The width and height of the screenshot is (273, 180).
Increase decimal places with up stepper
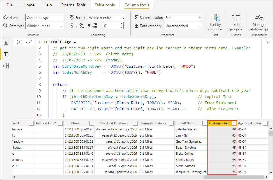point(122,24)
